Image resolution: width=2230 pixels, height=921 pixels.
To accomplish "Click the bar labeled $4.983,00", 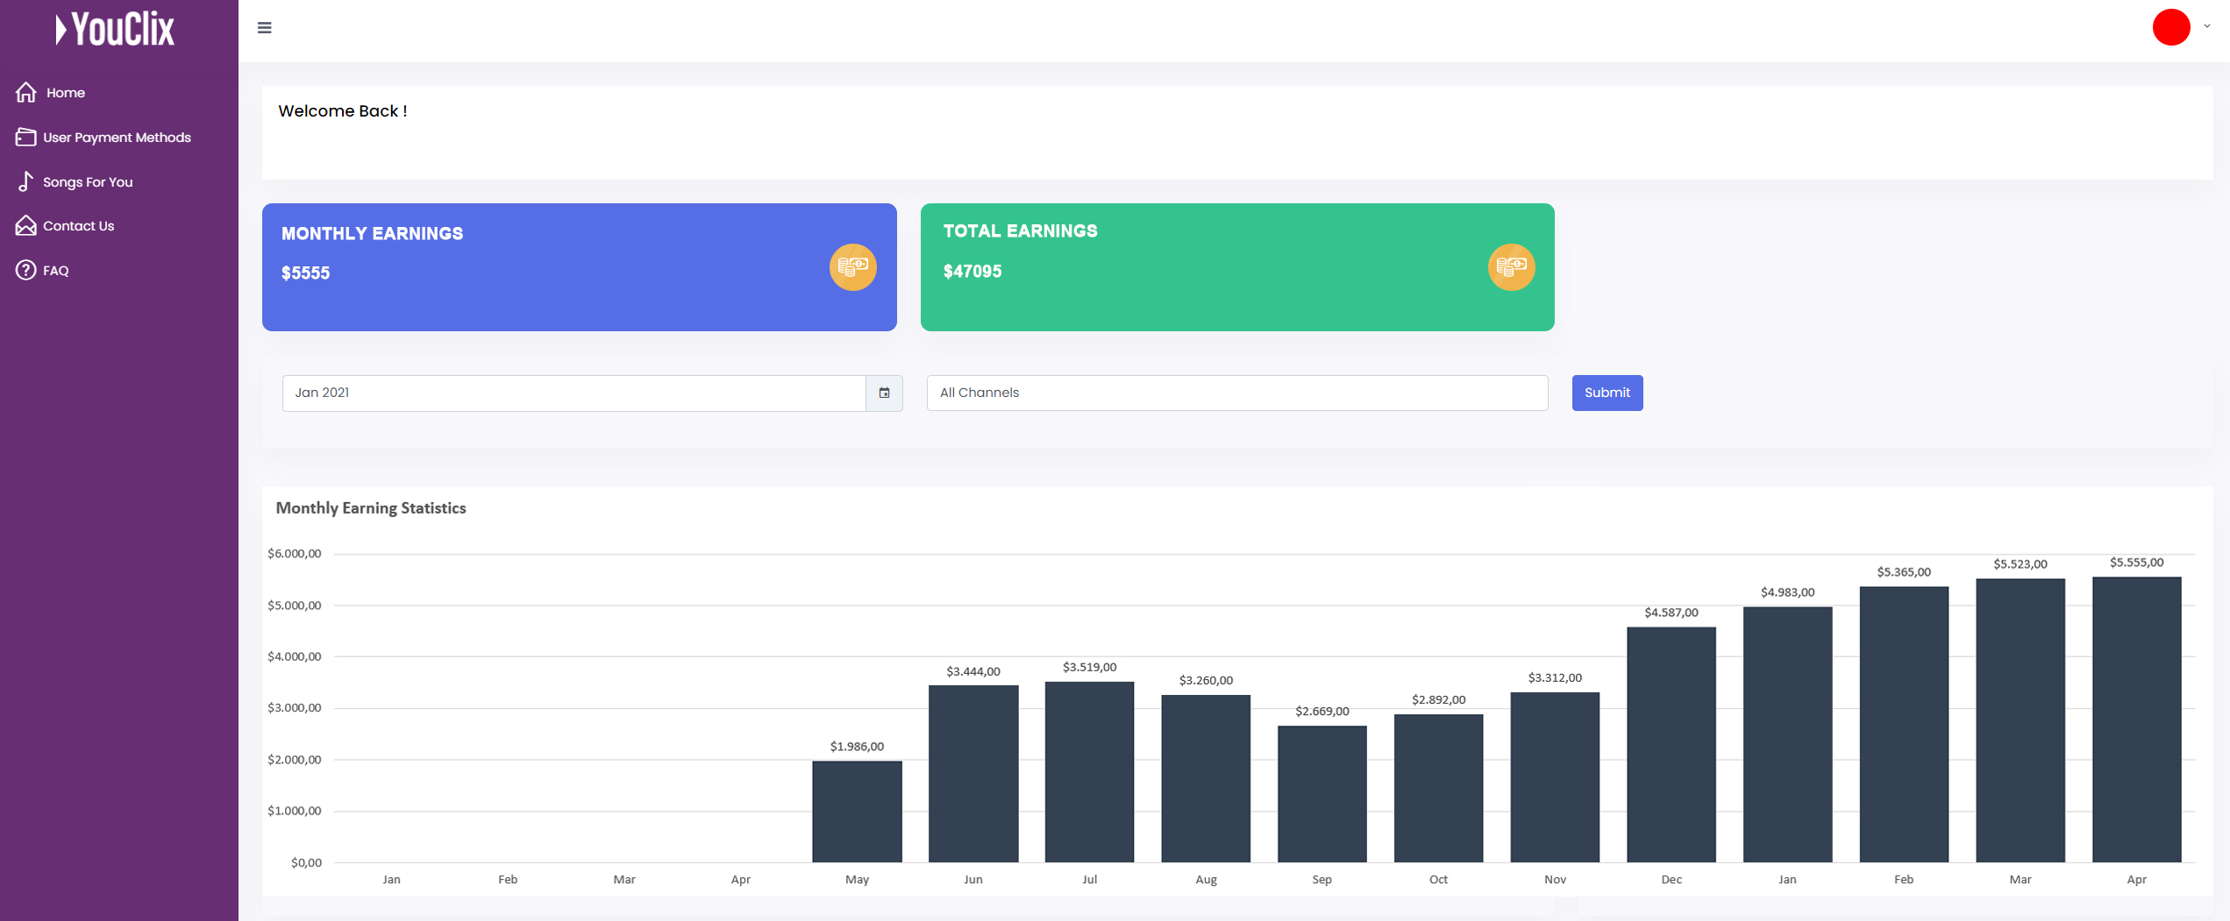I will coord(1787,734).
